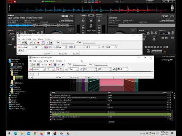Click the first 0.0 field in the foreground window
This screenshot has height=136, width=182.
click(x=89, y=69)
